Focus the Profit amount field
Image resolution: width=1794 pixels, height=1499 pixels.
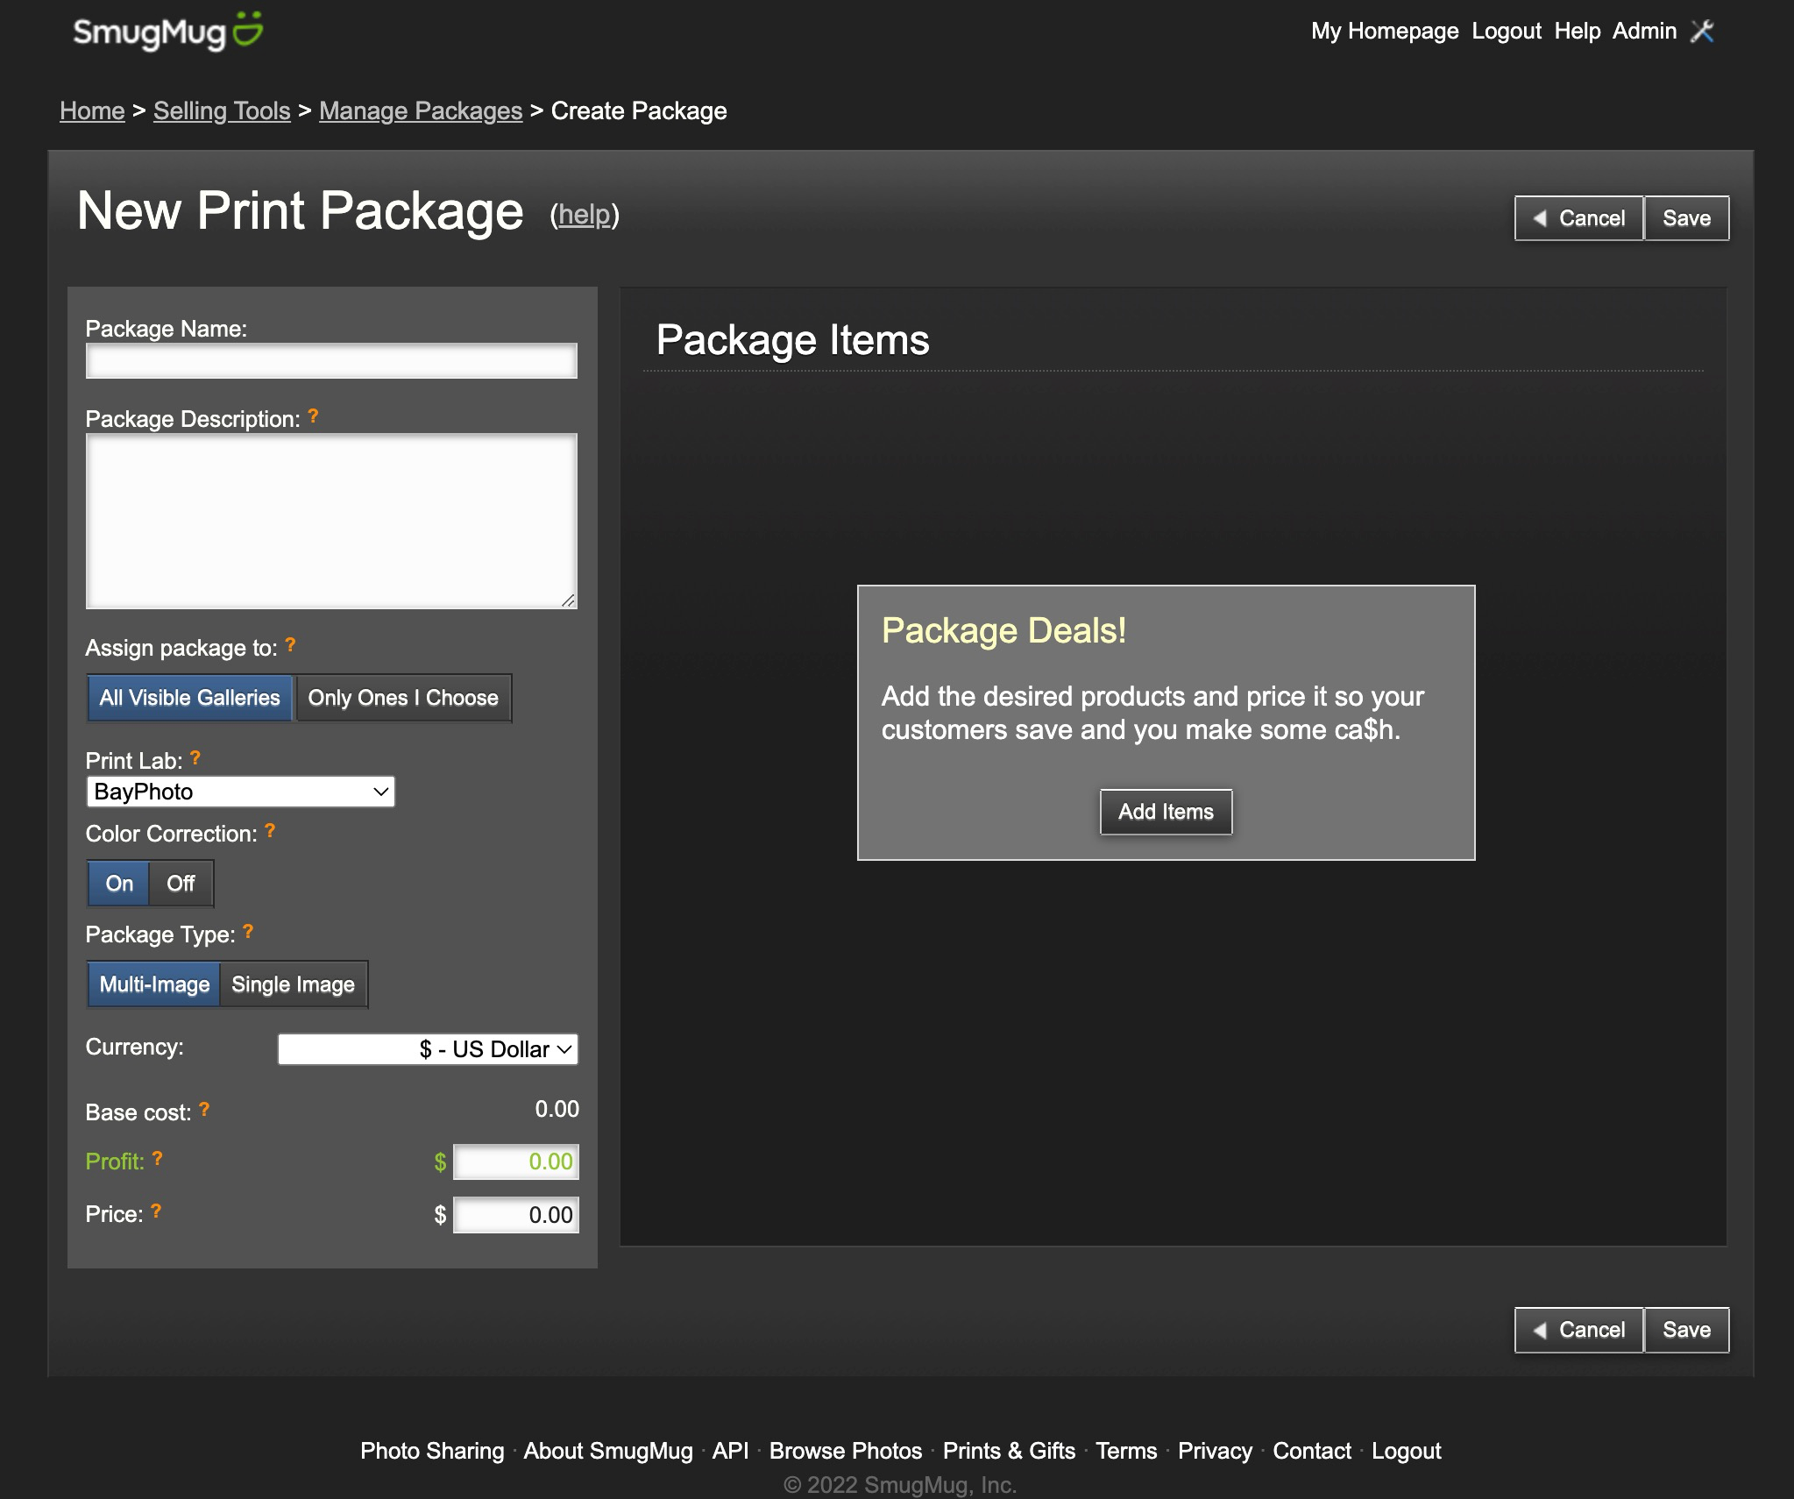click(516, 1162)
